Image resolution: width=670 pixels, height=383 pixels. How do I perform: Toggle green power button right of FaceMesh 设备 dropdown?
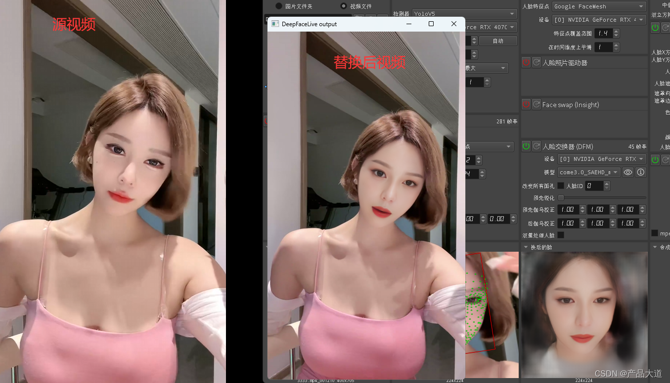click(655, 28)
